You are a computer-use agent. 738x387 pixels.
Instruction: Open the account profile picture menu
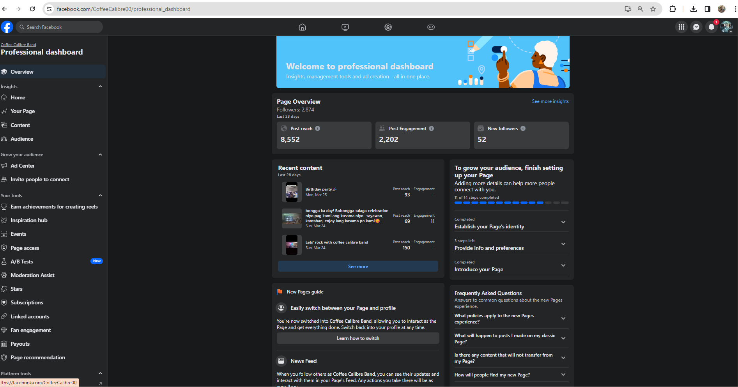click(x=727, y=27)
